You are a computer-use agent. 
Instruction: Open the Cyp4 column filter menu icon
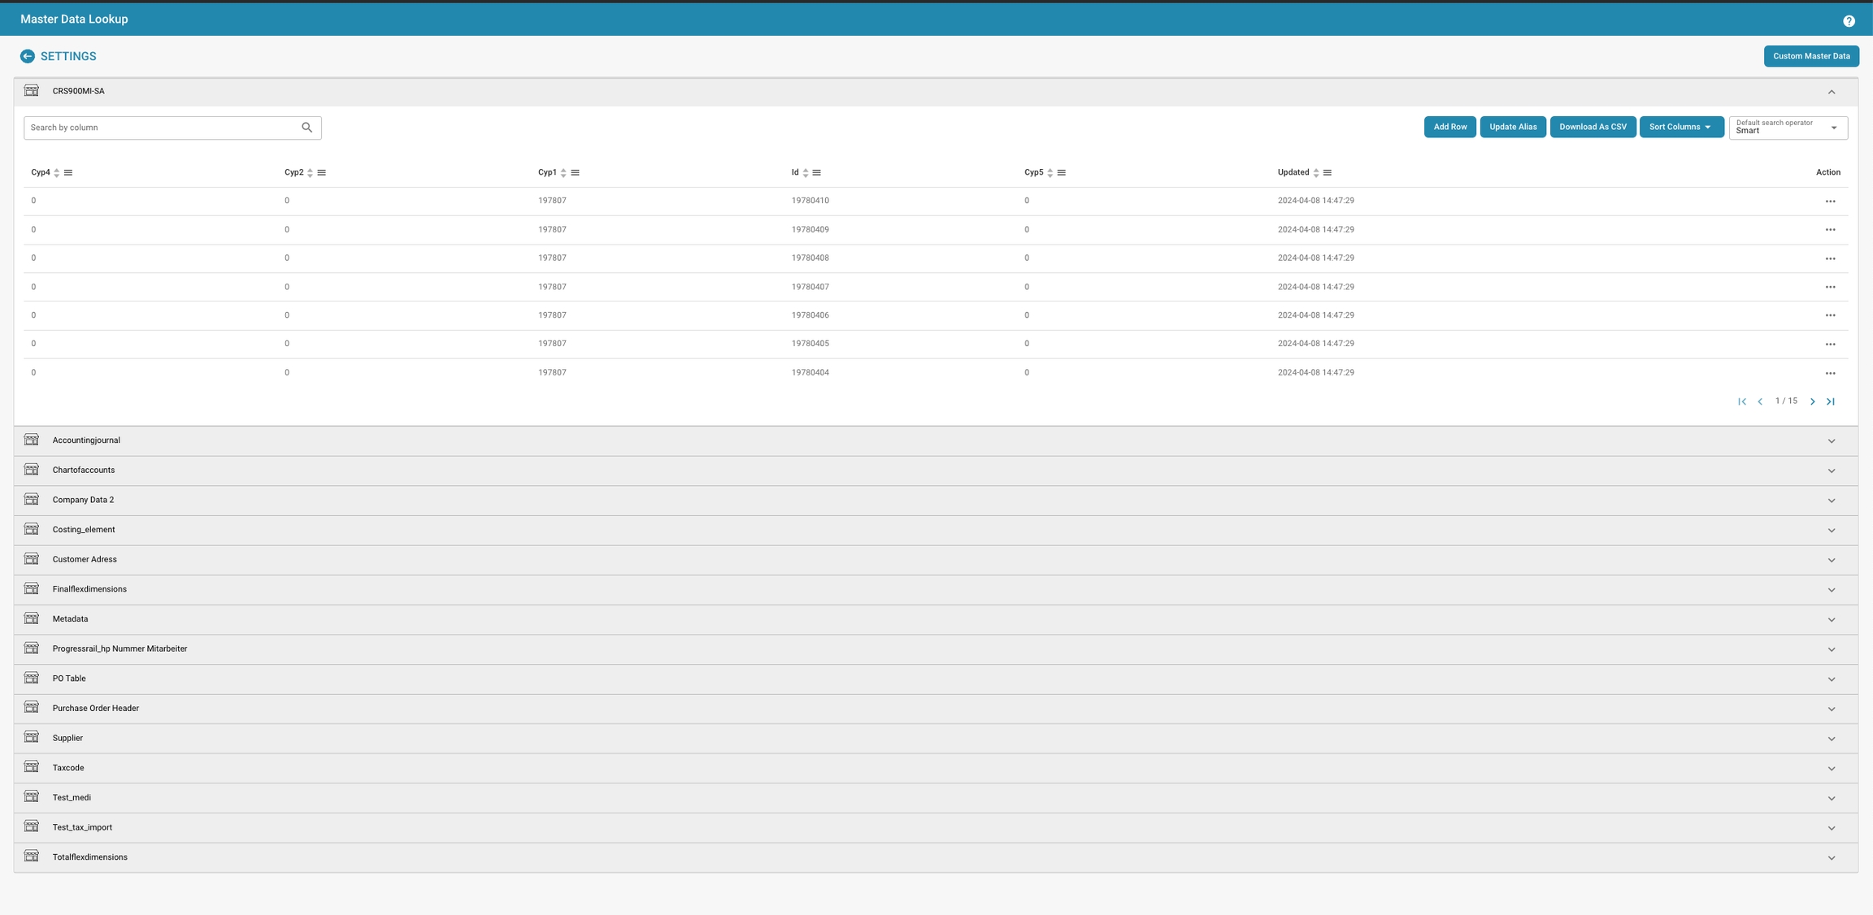tap(68, 173)
